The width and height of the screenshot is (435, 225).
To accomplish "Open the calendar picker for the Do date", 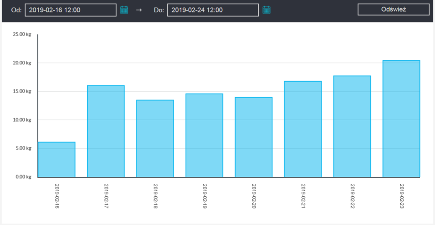I will coord(267,10).
